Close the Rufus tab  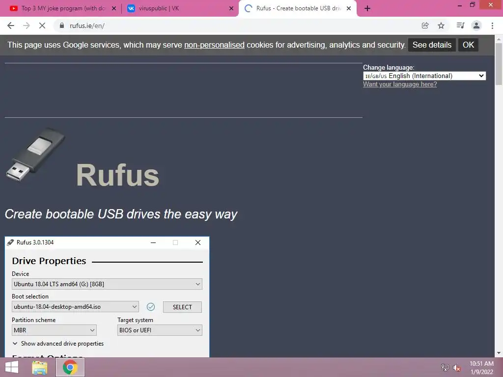(x=349, y=9)
